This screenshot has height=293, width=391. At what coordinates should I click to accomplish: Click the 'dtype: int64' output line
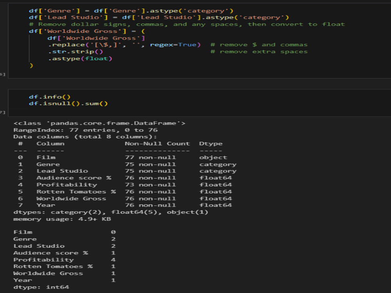coord(41,287)
